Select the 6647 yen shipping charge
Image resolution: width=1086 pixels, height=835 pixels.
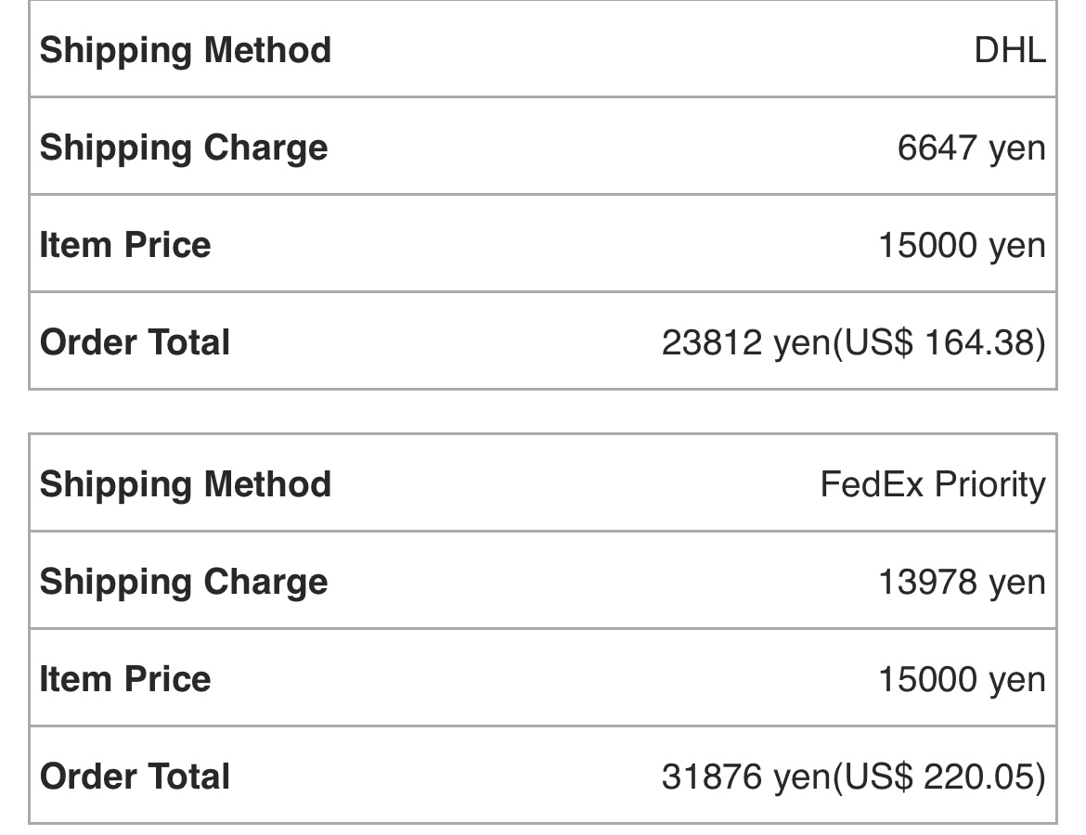click(x=970, y=148)
